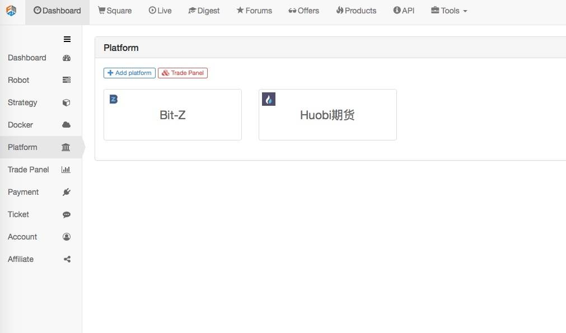Viewport: 566px width, 333px height.
Task: Expand the Tools dropdown menu
Action: [x=448, y=11]
